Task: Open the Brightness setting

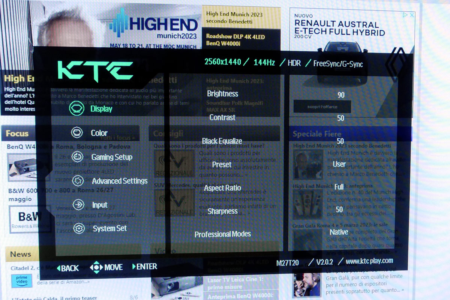Action: tap(222, 94)
